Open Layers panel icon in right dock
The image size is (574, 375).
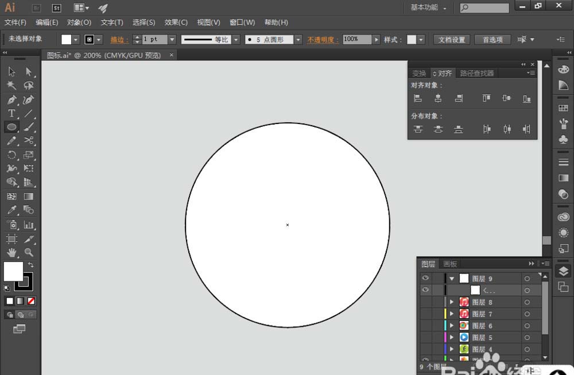coord(563,272)
